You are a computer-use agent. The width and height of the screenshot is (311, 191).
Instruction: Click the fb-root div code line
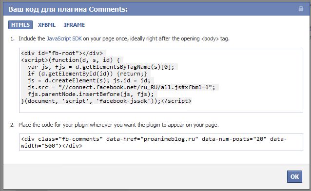pyautogui.click(x=62, y=53)
